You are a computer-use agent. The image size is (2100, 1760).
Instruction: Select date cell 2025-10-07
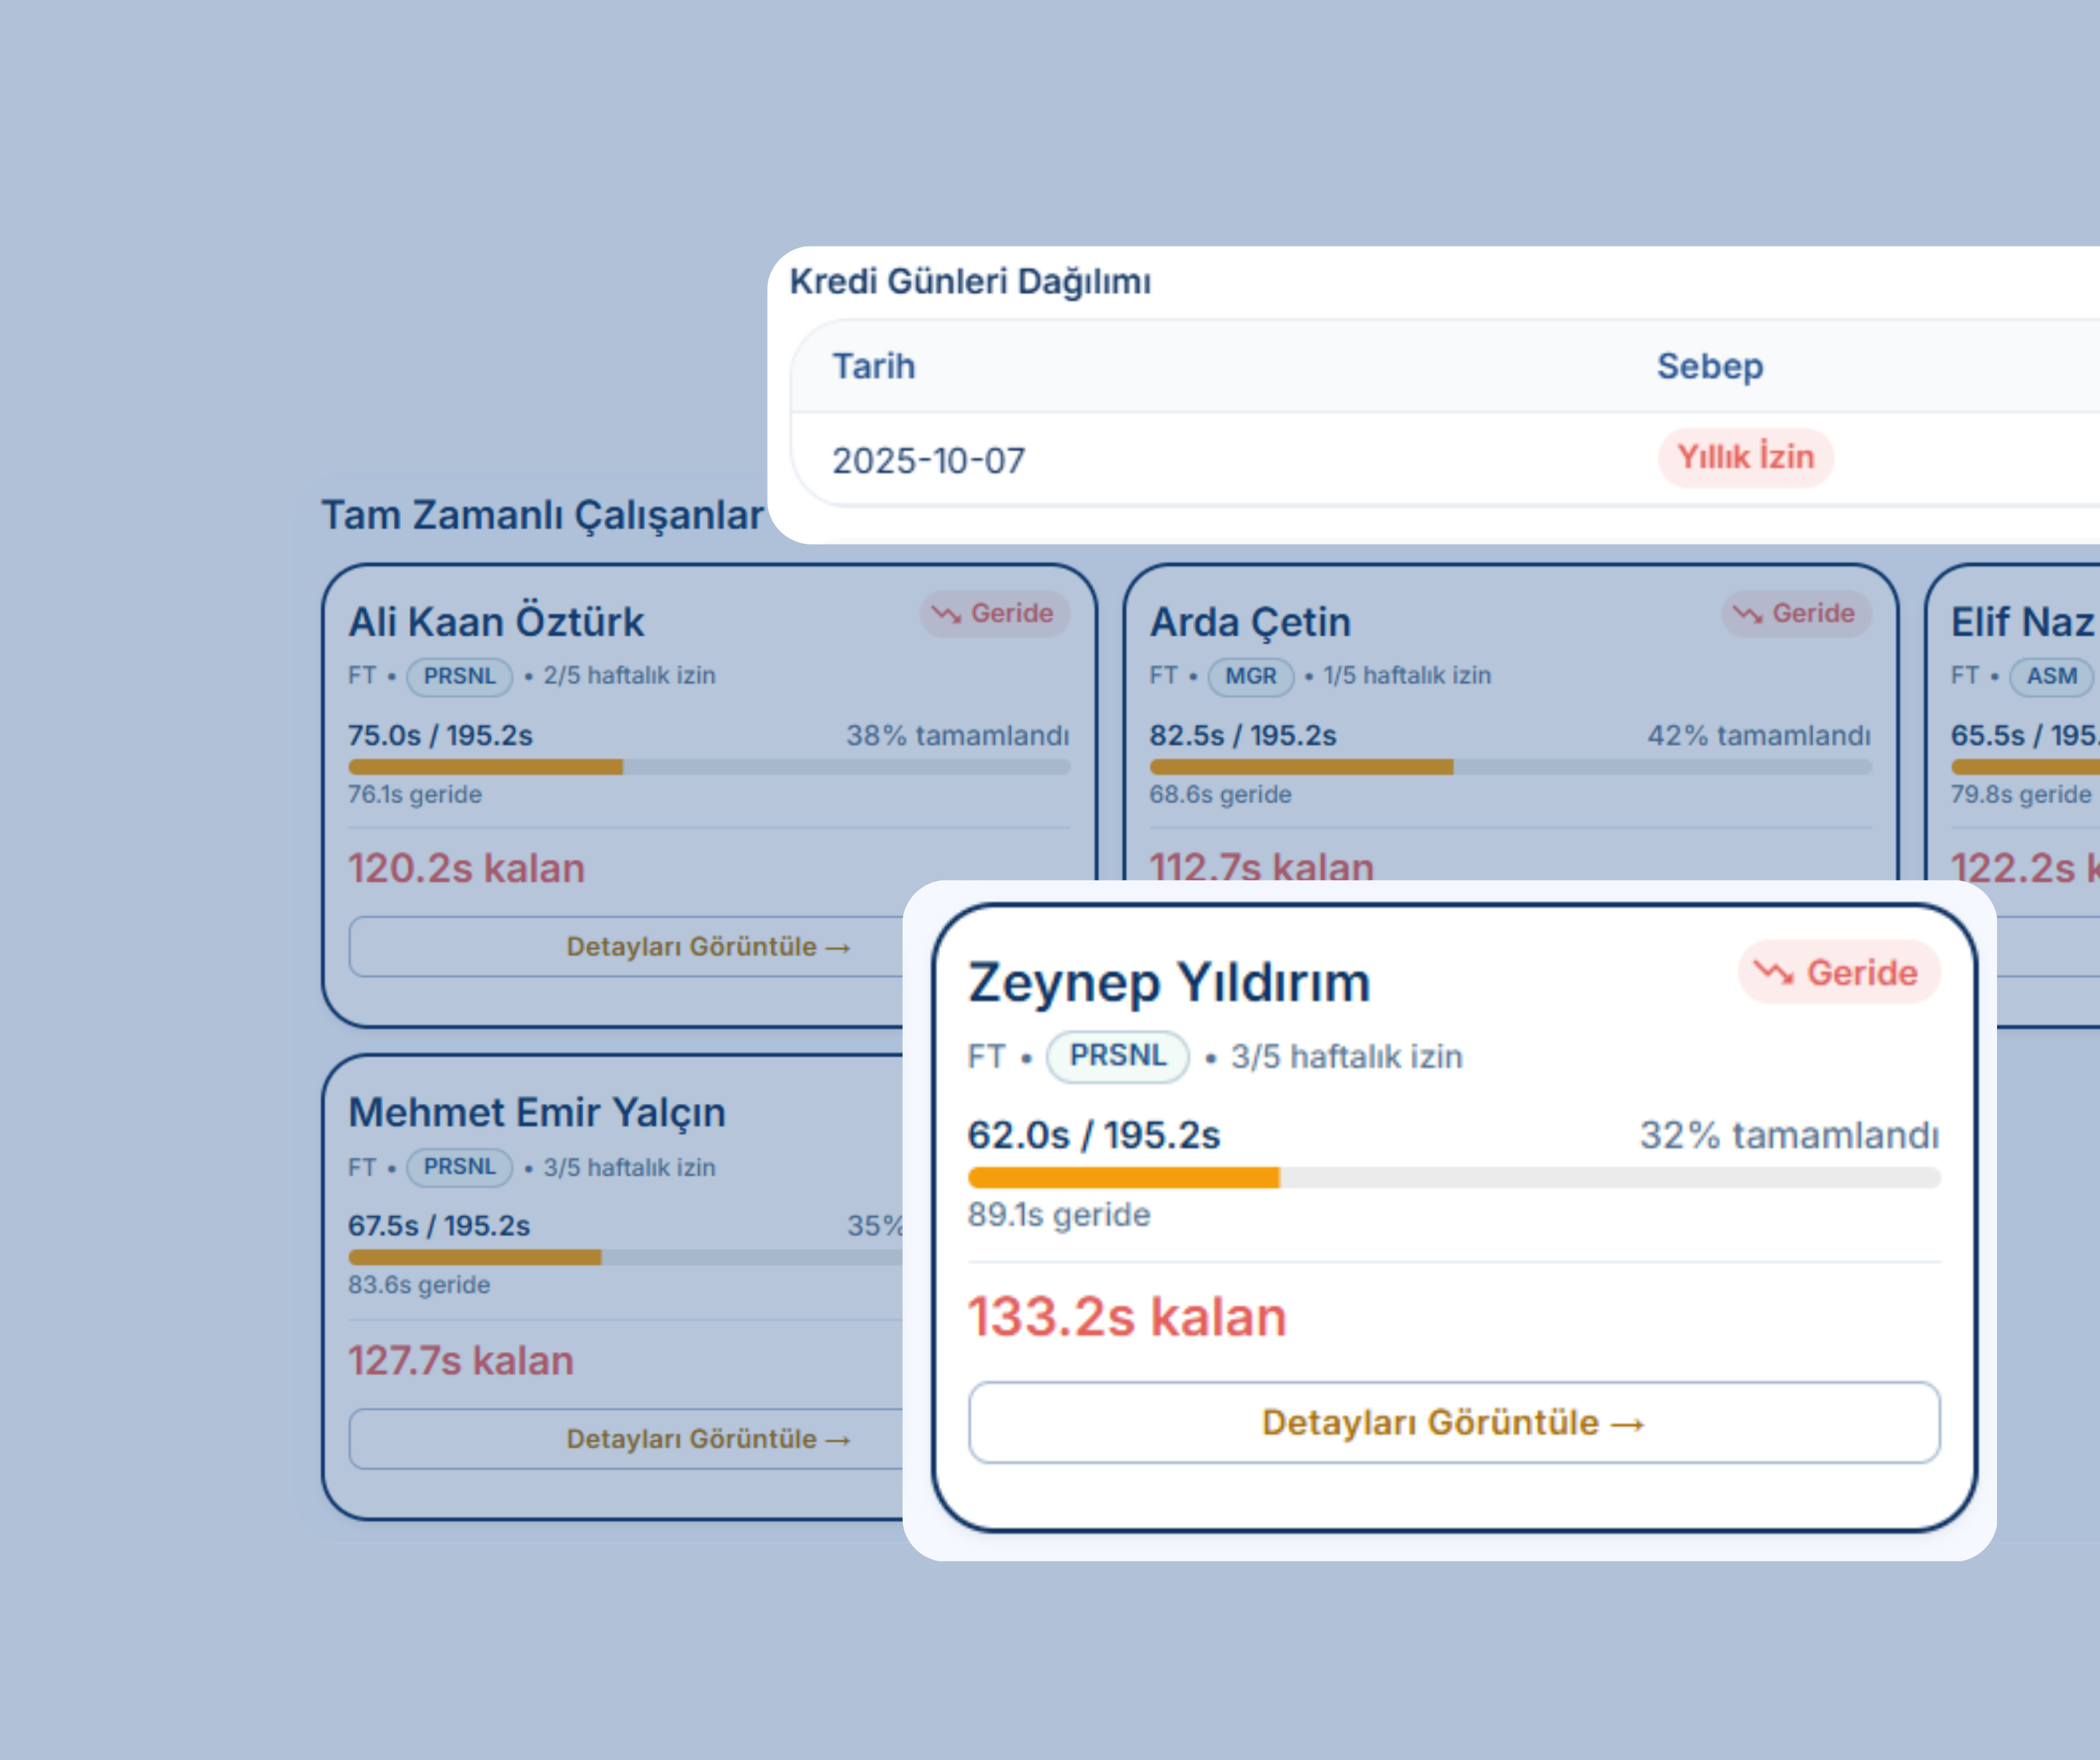pyautogui.click(x=929, y=461)
